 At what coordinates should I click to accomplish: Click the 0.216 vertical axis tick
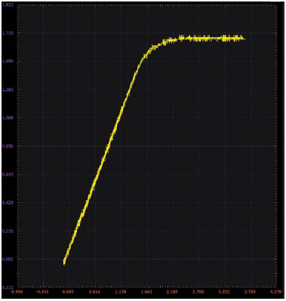pyautogui.click(x=6, y=231)
